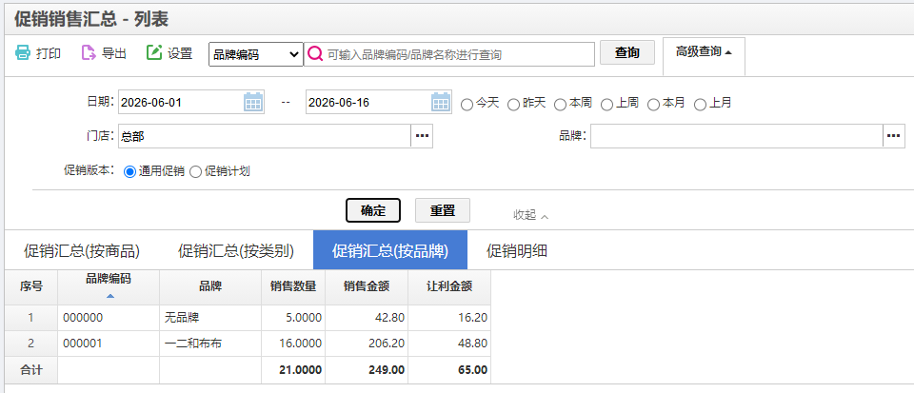Click the printer icon for 打印
Screen dimensions: 914x393
[x=22, y=53]
